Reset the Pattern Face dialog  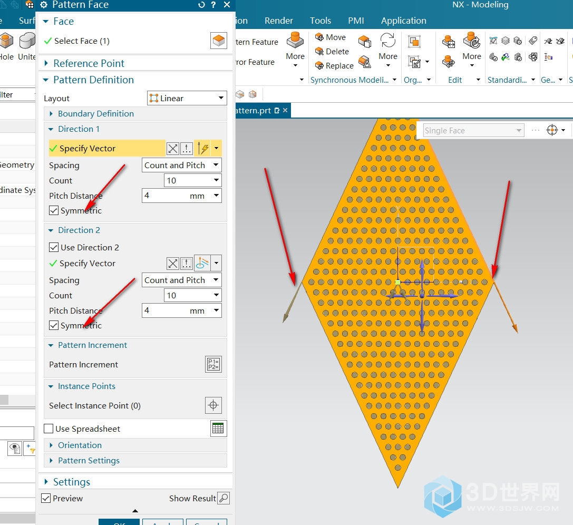coord(201,5)
